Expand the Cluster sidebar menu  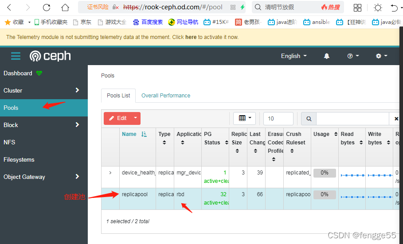point(44,90)
